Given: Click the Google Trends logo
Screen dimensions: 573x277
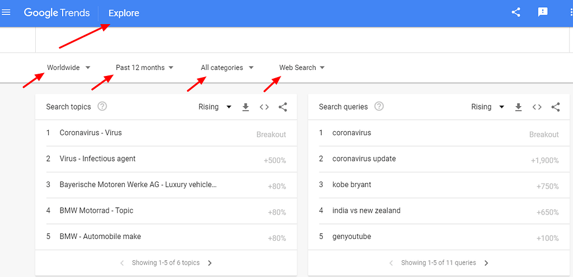Looking at the screenshot, I should [57, 13].
